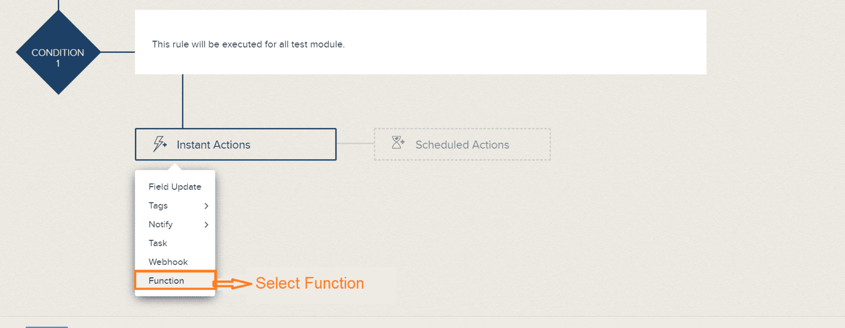Choose Field Update from the menu

tap(175, 187)
